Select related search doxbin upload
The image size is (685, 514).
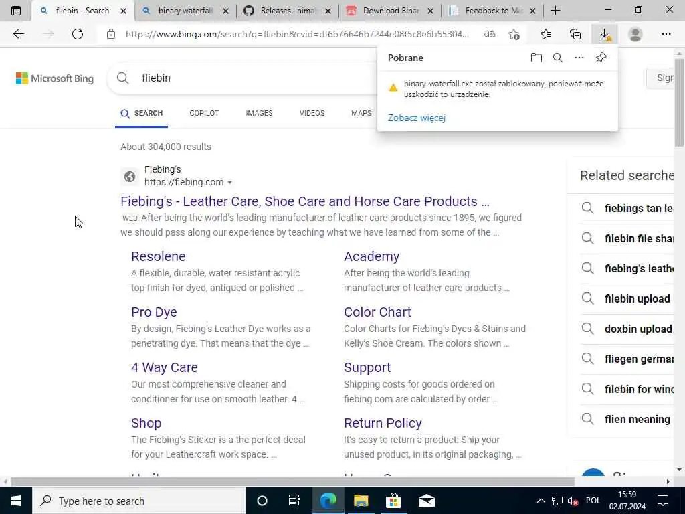click(626, 329)
